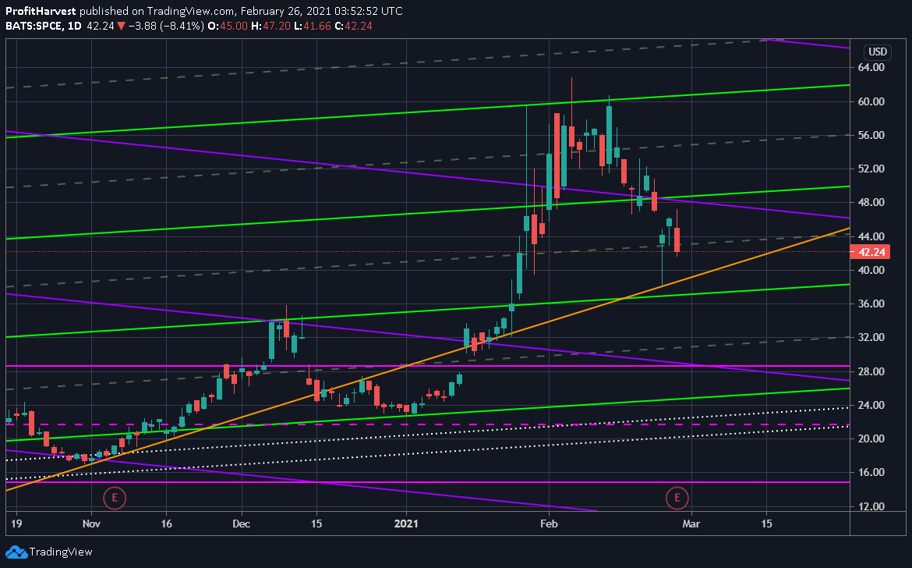Click the USD currency label
This screenshot has width=912, height=568.
(x=878, y=51)
